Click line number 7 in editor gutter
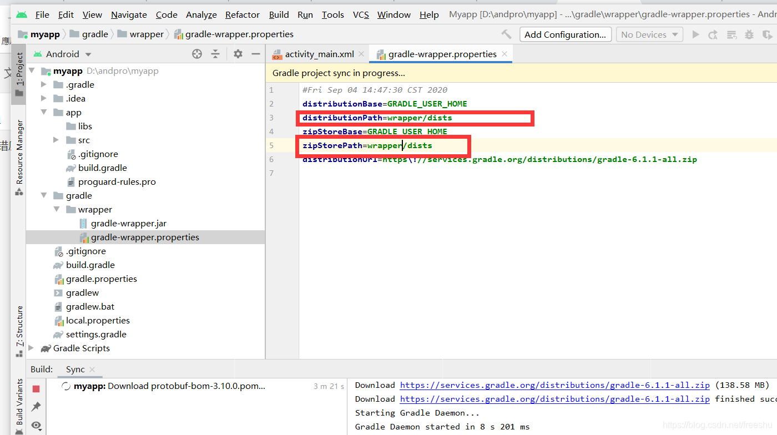 click(x=271, y=173)
